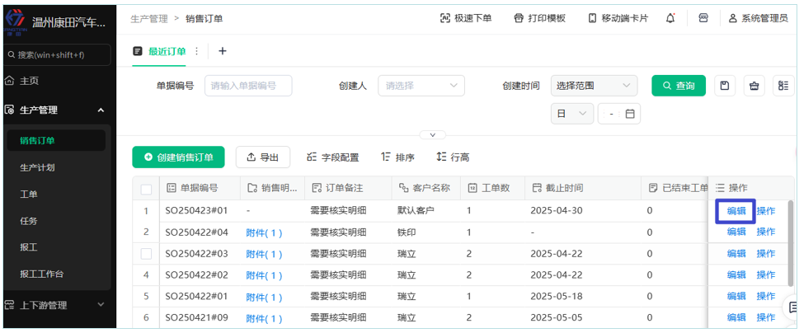Switch to the 最近订单 tab
Viewport: 799px width, 333px height.
167,51
